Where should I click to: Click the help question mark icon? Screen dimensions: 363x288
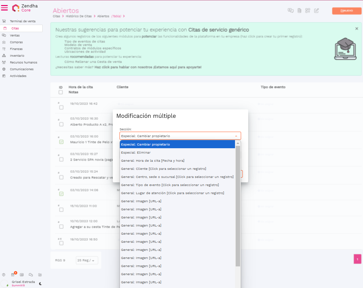click(4, 275)
